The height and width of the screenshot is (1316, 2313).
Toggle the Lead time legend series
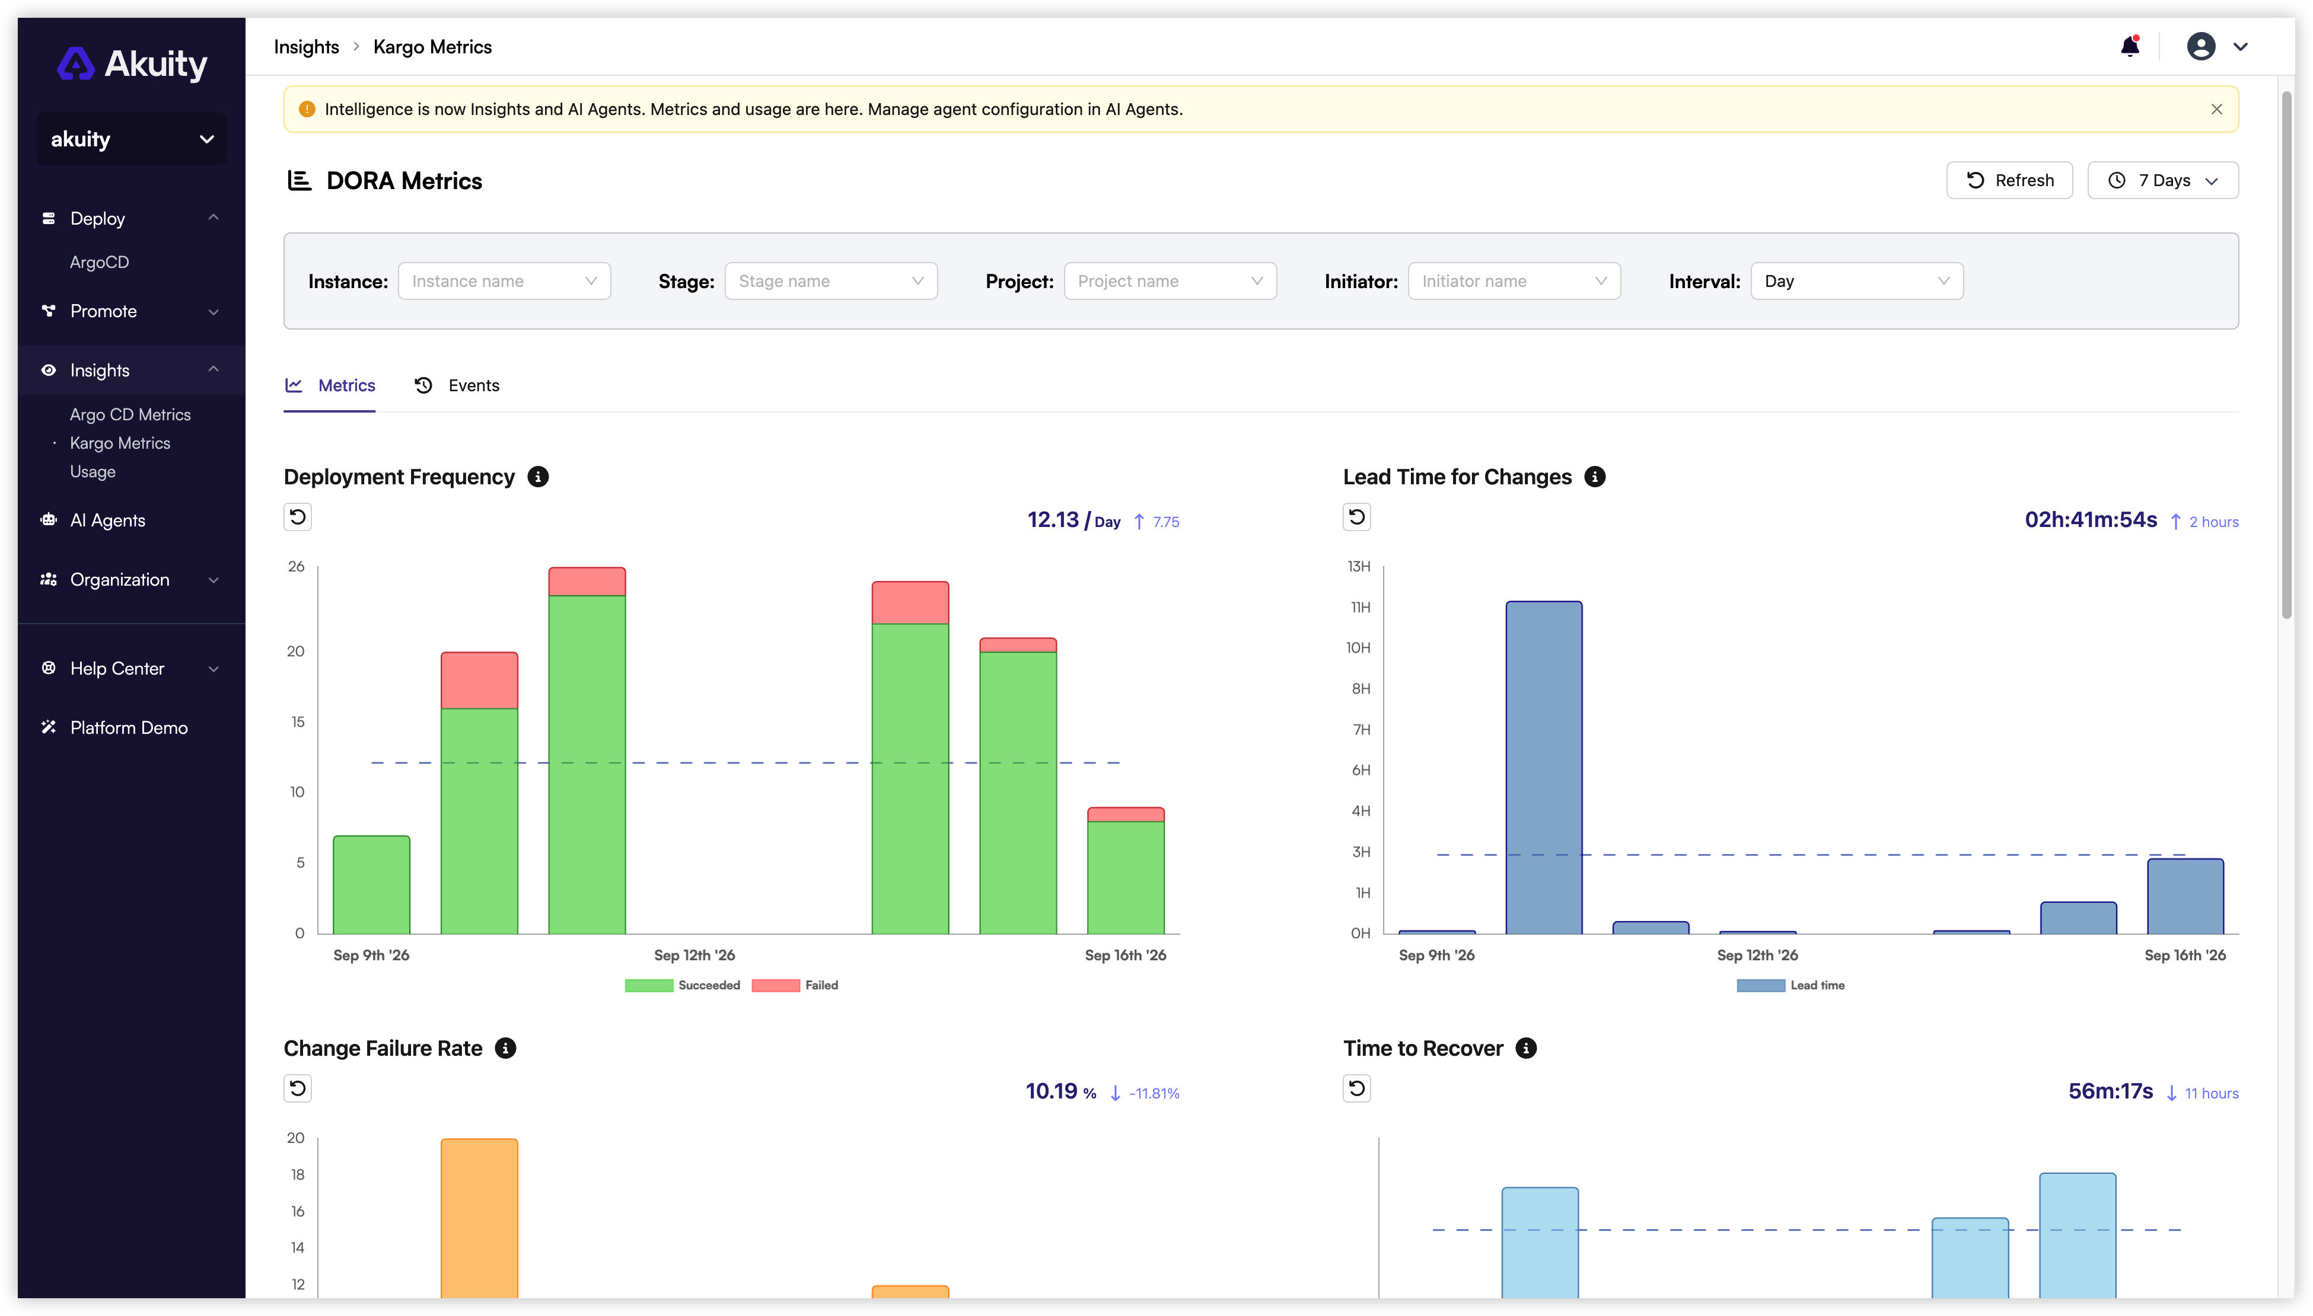pyautogui.click(x=1790, y=985)
